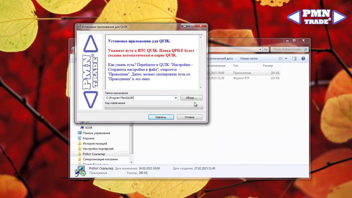
Task: Click Дата создания value 27.02.2015 11:40
Action: coord(205,168)
